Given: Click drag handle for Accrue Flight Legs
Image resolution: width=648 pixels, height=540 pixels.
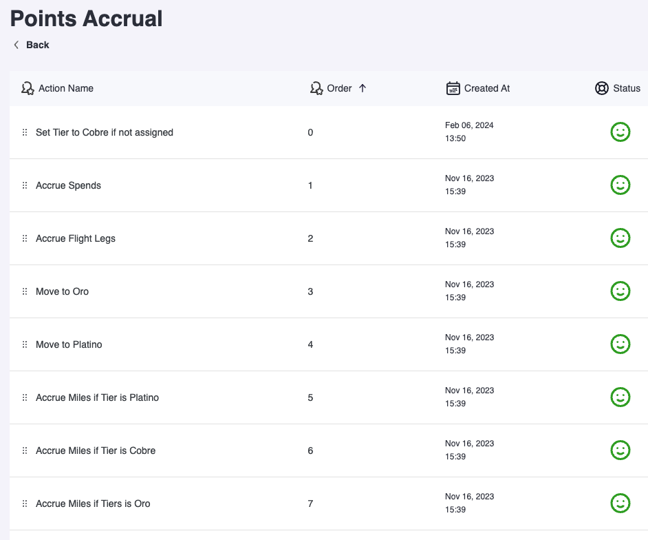Looking at the screenshot, I should [25, 238].
